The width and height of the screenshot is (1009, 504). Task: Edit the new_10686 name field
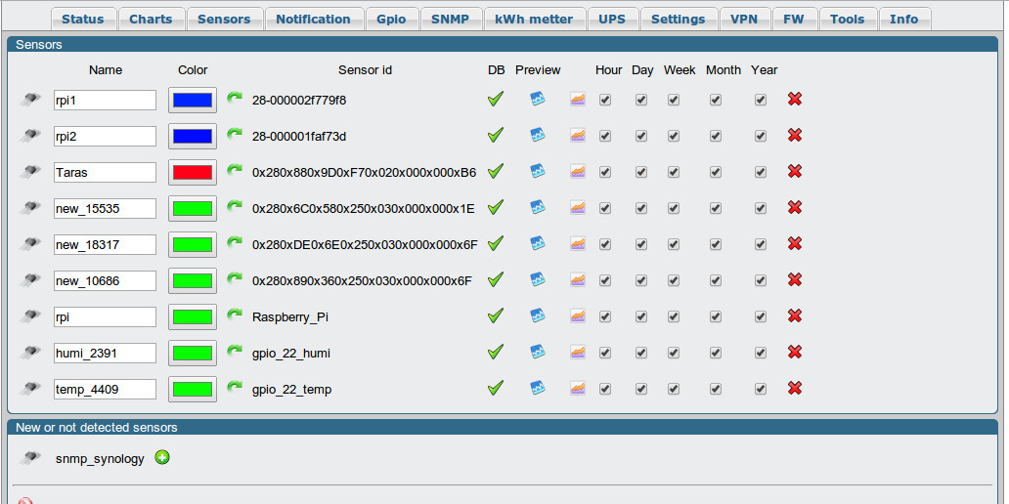point(105,280)
